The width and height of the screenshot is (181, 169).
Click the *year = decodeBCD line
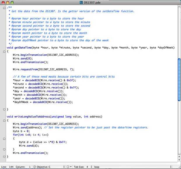point(39,98)
